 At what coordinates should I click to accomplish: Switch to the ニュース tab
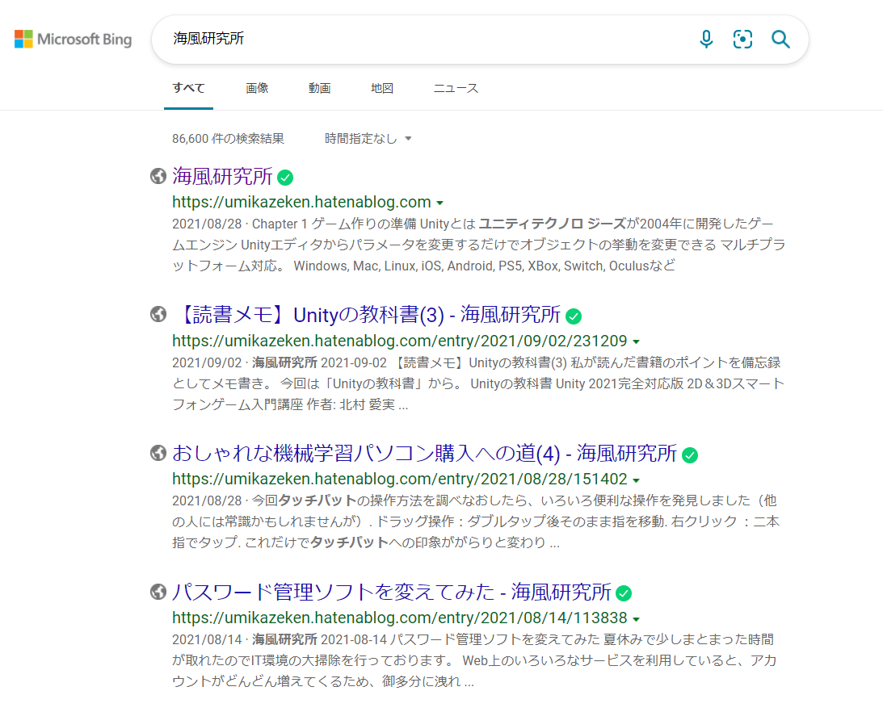click(x=456, y=88)
